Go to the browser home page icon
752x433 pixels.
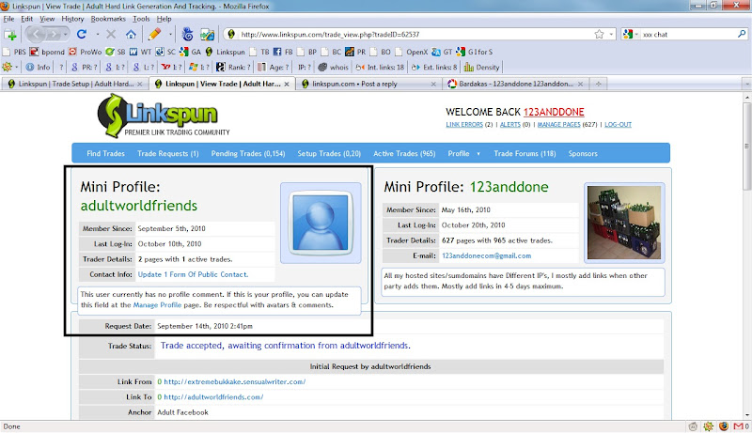[131, 34]
